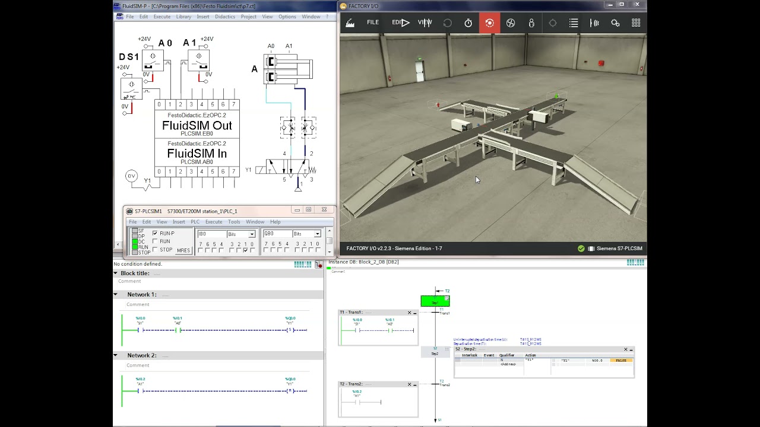Click the IB0 address input field
Viewport: 760px width, 427px height.
pyautogui.click(x=211, y=234)
